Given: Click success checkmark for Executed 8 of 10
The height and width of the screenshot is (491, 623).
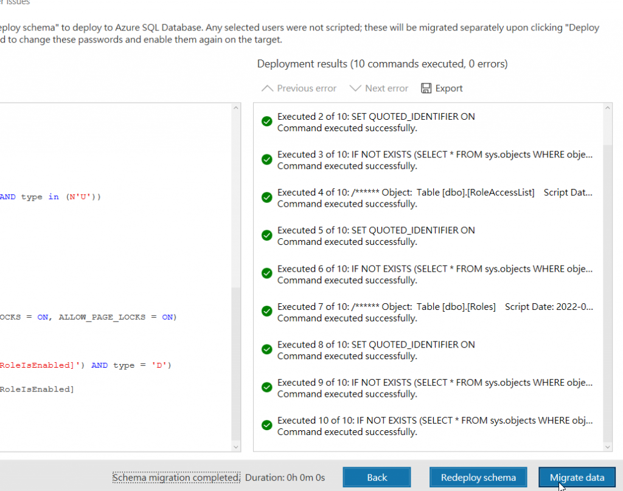Looking at the screenshot, I should [x=267, y=349].
